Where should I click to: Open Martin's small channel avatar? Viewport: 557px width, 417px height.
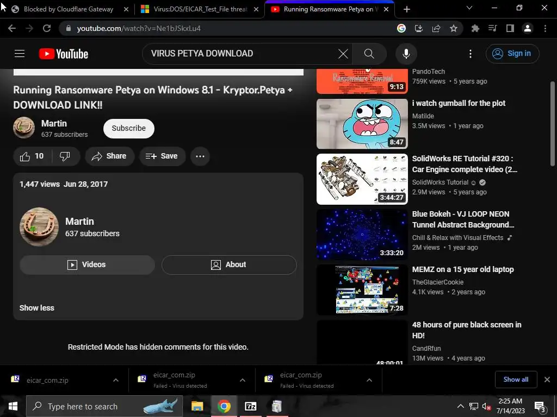point(24,128)
